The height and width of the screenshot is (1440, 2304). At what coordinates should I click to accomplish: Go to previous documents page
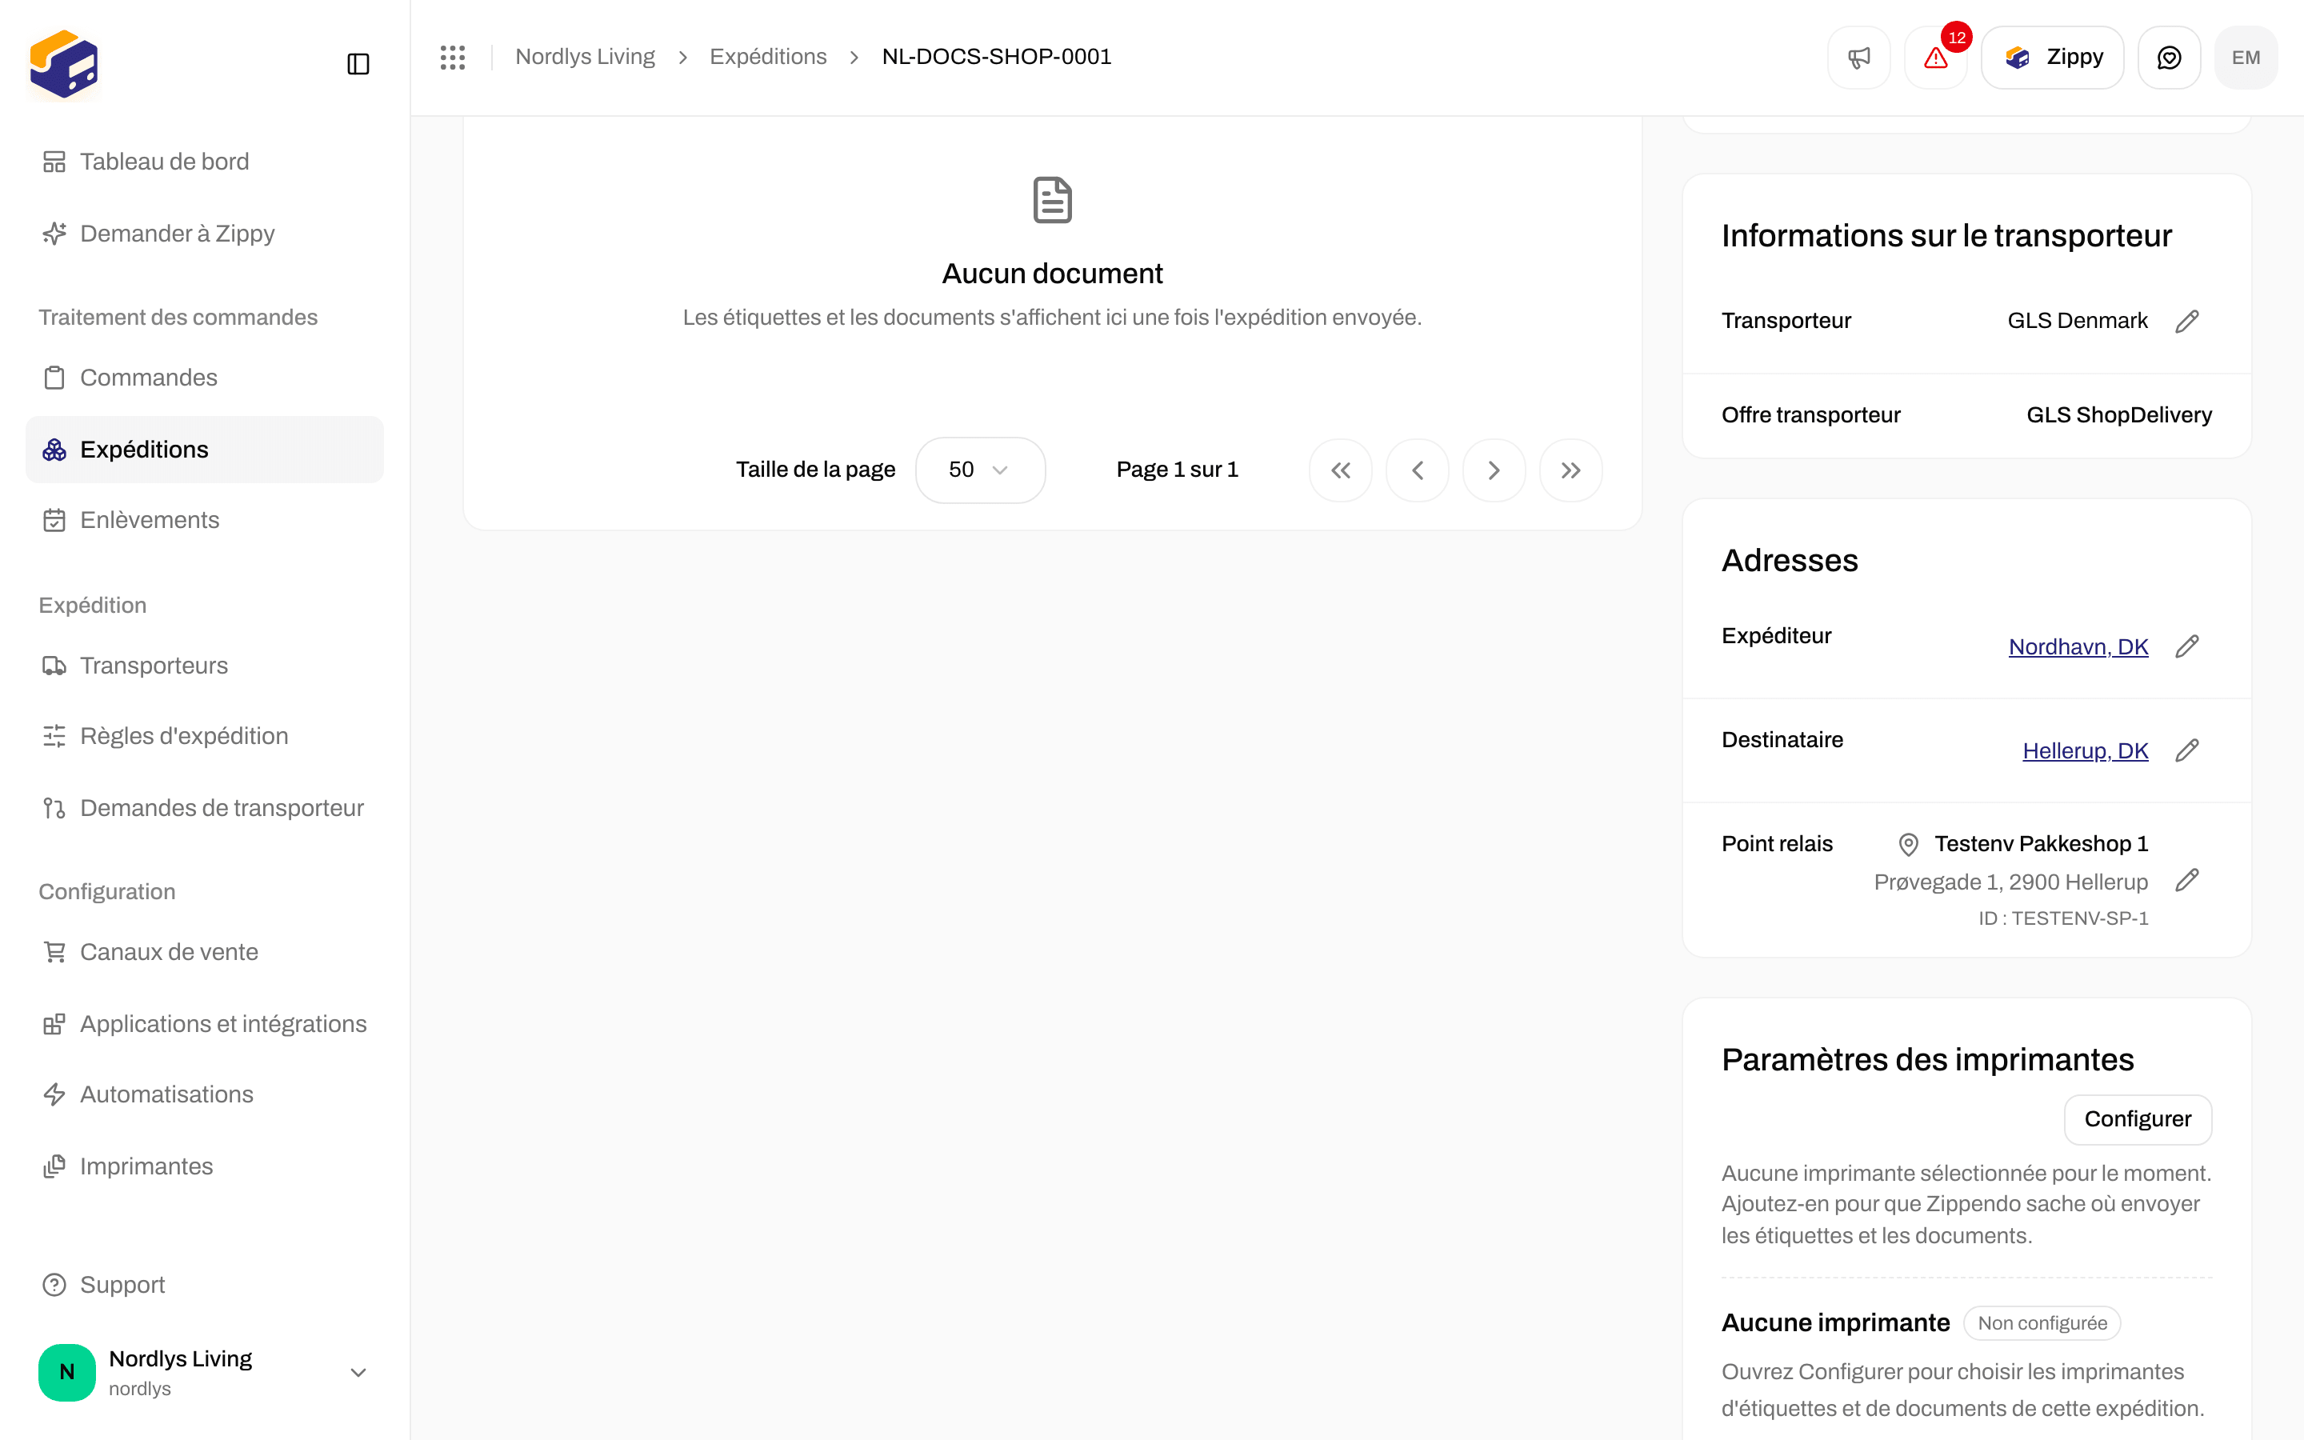tap(1417, 470)
